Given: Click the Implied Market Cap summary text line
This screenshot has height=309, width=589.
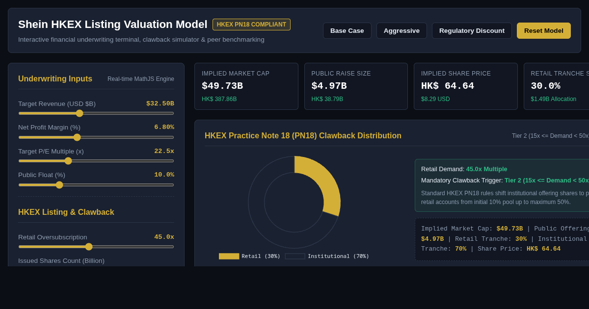Looking at the screenshot, I should pyautogui.click(x=505, y=239).
